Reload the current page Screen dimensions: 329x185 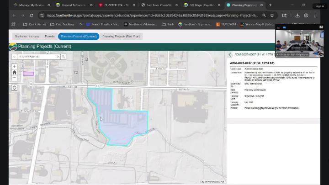click(32, 15)
